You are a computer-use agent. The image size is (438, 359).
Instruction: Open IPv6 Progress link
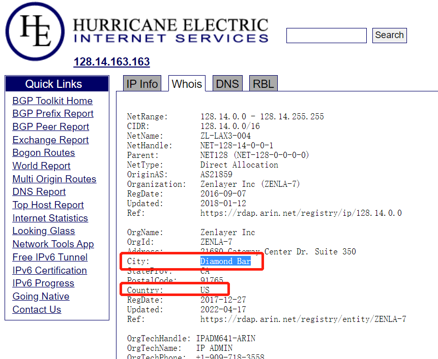pyautogui.click(x=43, y=283)
